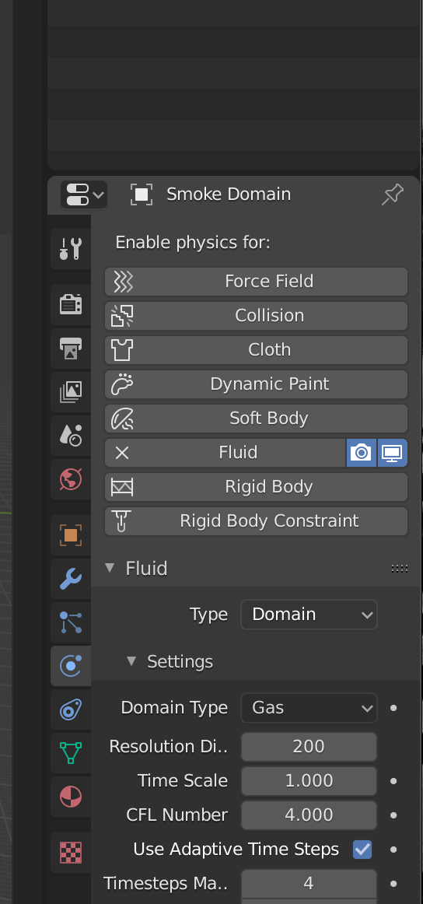Click the Fluid panel drag grip dots

pos(400,569)
